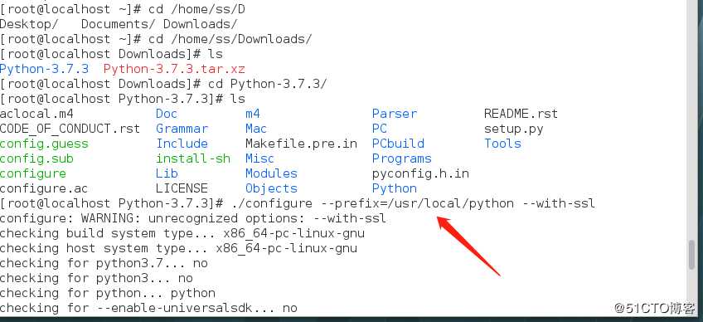Select the red Python-3.7.3.tar.xz archive name
Screen dimensions: 703x322
(x=174, y=69)
